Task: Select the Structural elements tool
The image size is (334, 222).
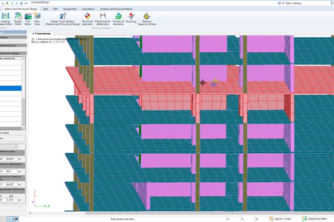Action: pyautogui.click(x=87, y=18)
